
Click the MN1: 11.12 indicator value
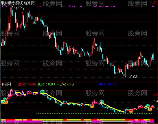point(107,84)
